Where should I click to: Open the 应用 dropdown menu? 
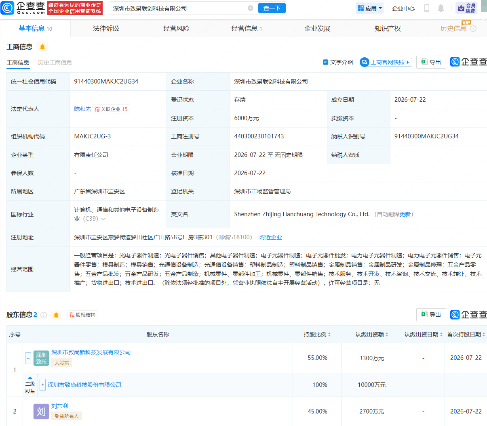(x=370, y=8)
